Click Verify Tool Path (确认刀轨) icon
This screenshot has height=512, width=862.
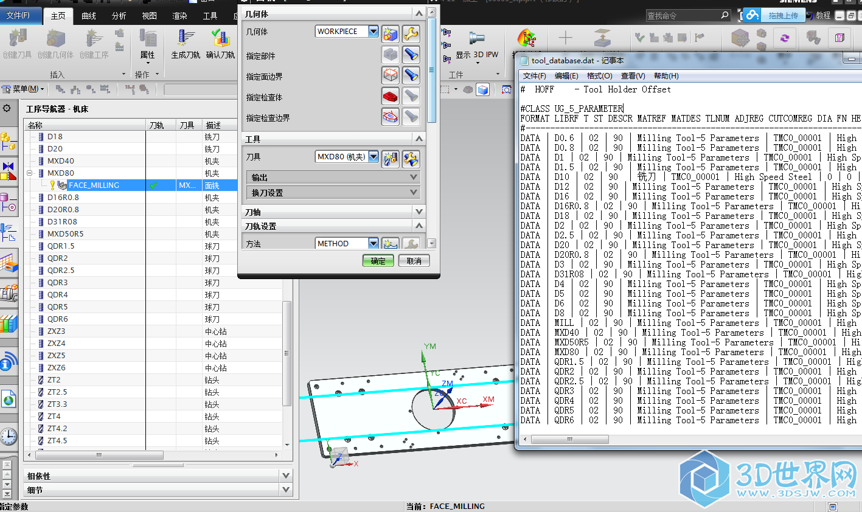pyautogui.click(x=220, y=39)
